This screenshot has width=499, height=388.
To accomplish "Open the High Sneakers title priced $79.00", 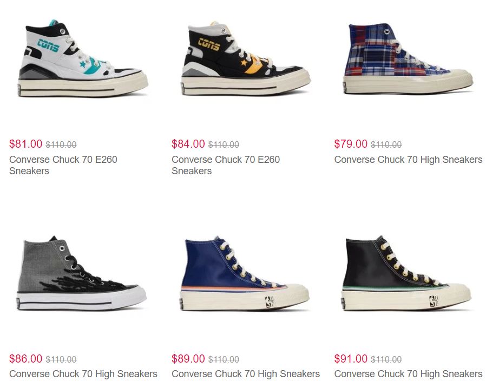I will coord(408,160).
